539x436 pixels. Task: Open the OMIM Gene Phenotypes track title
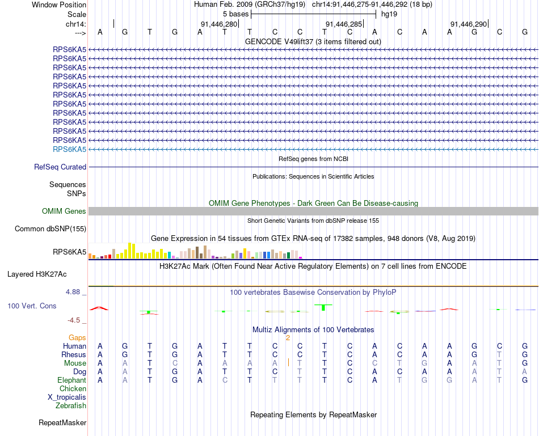tap(313, 203)
